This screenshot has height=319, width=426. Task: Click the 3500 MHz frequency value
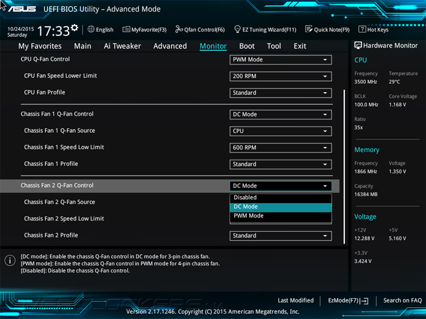366,82
